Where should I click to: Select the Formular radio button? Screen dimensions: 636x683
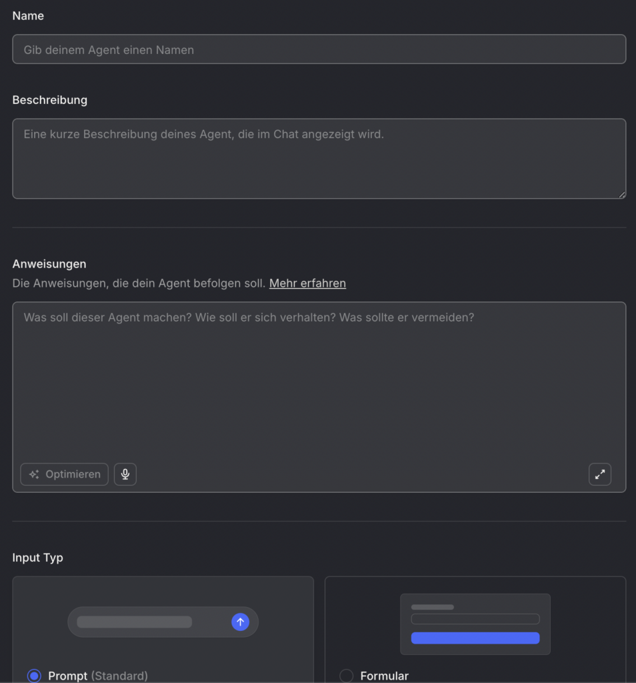click(346, 676)
